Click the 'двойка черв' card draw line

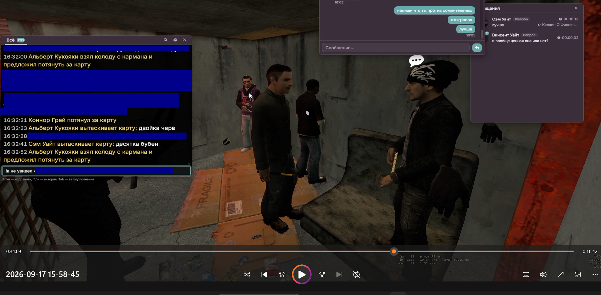[x=89, y=128]
